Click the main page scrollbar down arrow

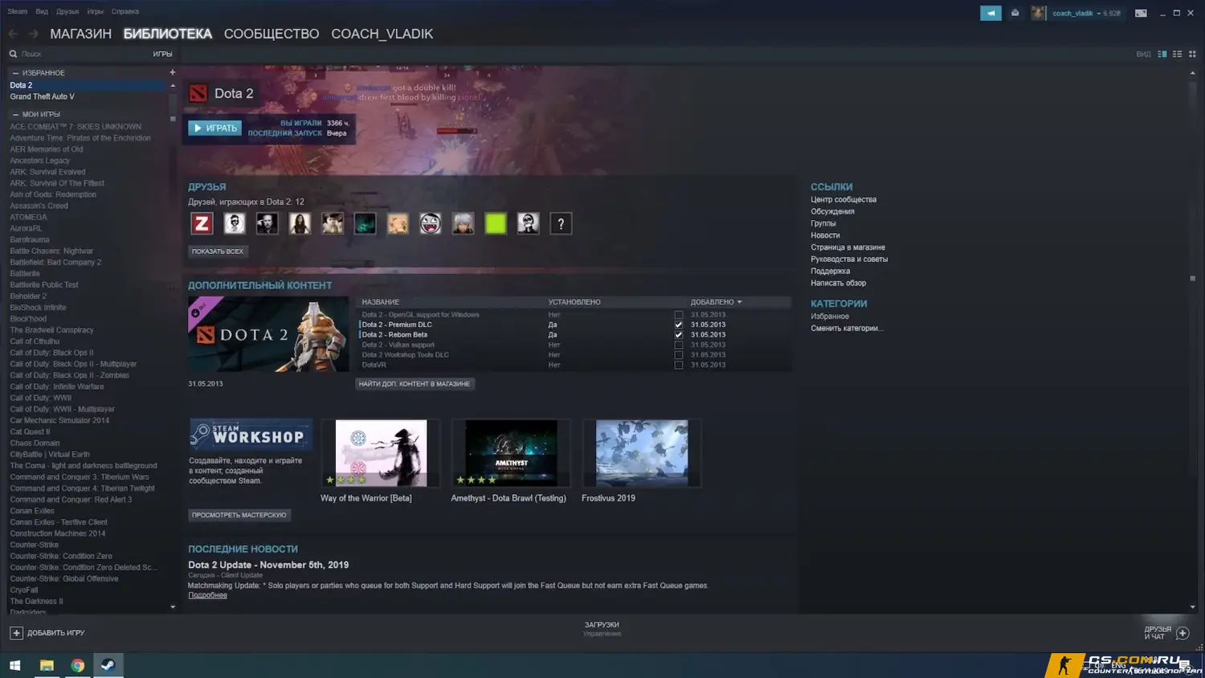click(x=1192, y=607)
